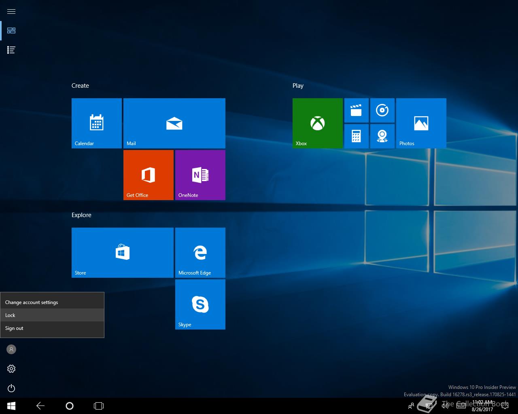Open the Calendar tile
The height and width of the screenshot is (414, 518).
tap(97, 123)
